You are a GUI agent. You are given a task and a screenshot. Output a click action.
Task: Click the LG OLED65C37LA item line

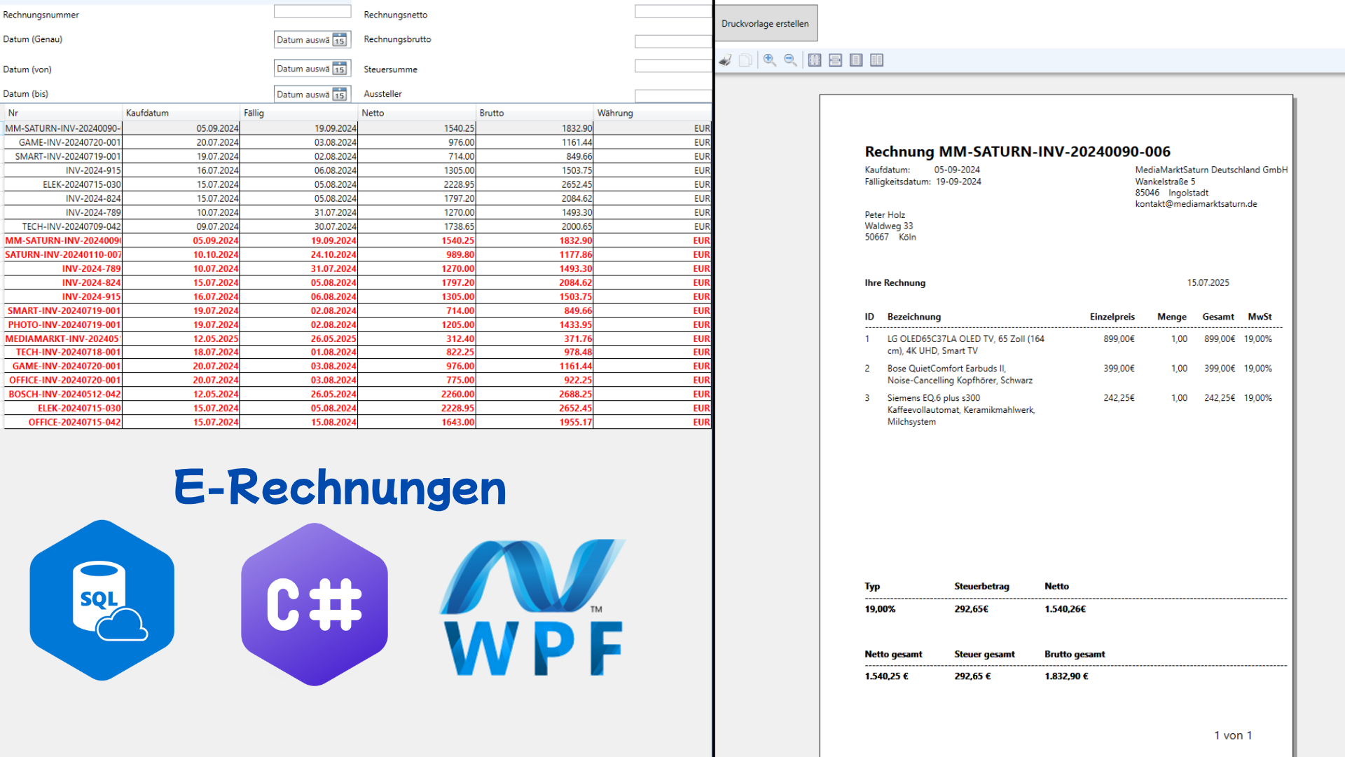[x=965, y=344]
